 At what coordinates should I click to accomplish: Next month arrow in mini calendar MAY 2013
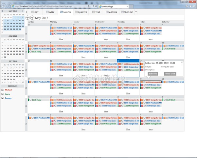23,11
